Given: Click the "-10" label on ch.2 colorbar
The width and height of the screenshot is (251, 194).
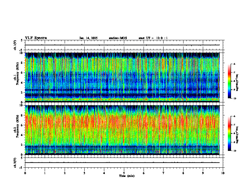Looking at the screenshot, I should click(234, 151).
